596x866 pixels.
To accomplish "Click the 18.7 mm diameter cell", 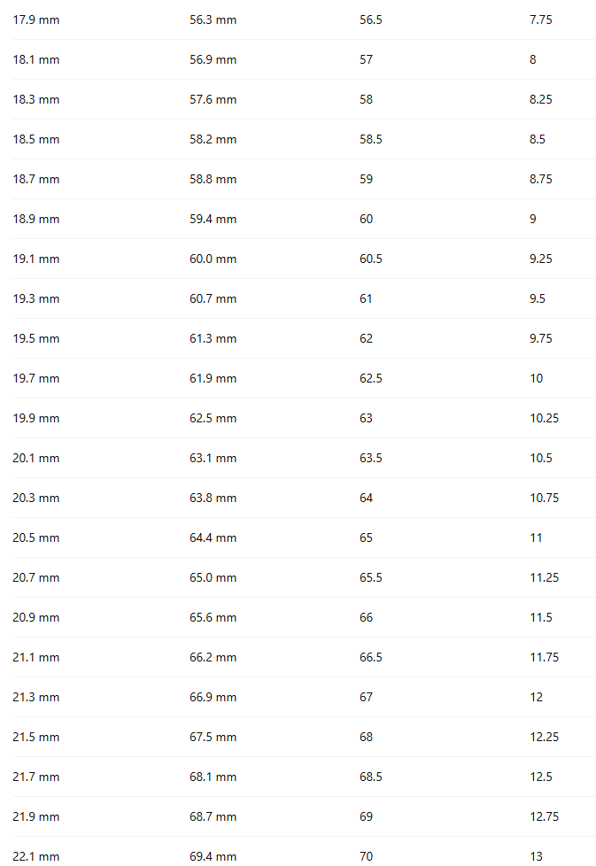I will pyautogui.click(x=36, y=179).
